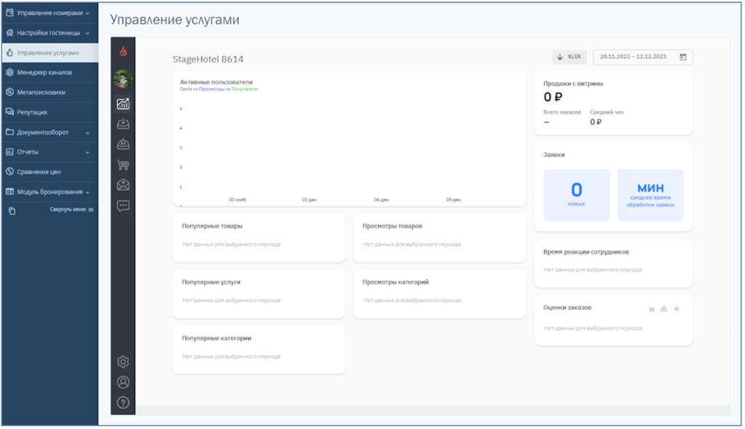This screenshot has width=745, height=429.
Task: Download the XLSX report
Action: click(x=569, y=57)
